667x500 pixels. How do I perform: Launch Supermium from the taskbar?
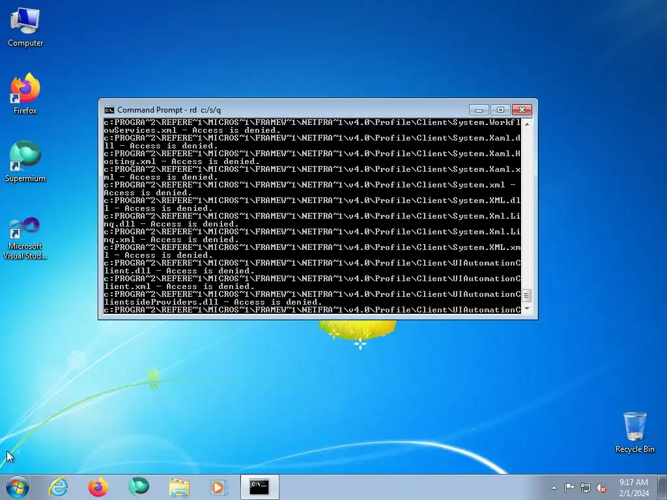(139, 487)
